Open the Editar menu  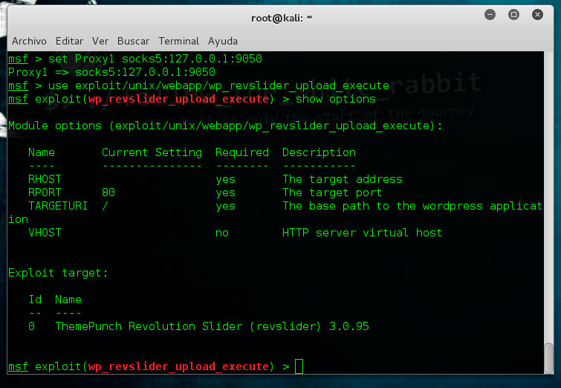(70, 41)
